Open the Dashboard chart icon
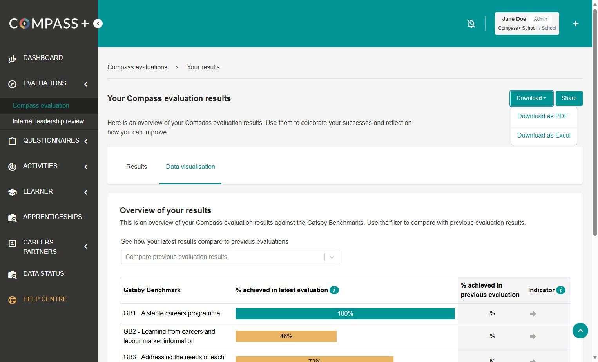Viewport: 598px width, 362px height. [13, 59]
